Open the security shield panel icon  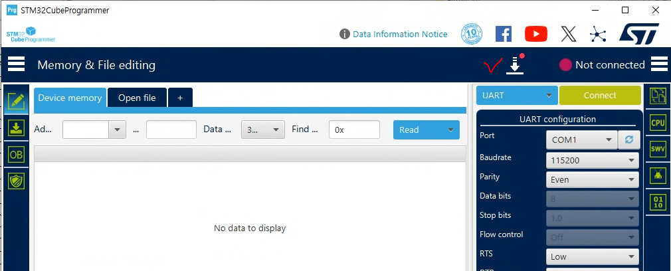point(16,181)
